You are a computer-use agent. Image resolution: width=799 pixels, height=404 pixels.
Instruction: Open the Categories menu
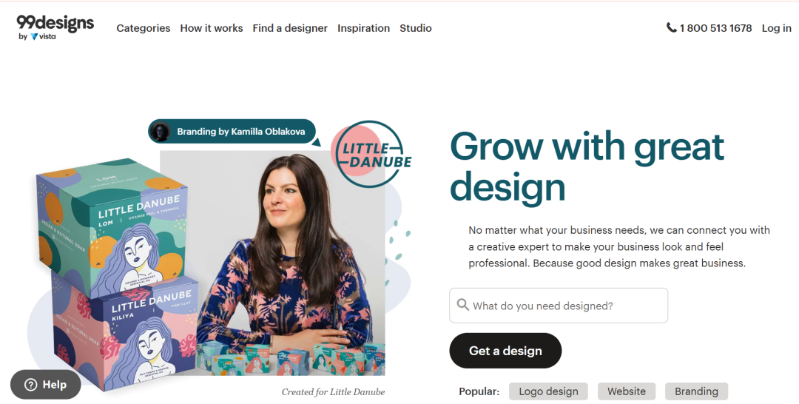tap(144, 28)
